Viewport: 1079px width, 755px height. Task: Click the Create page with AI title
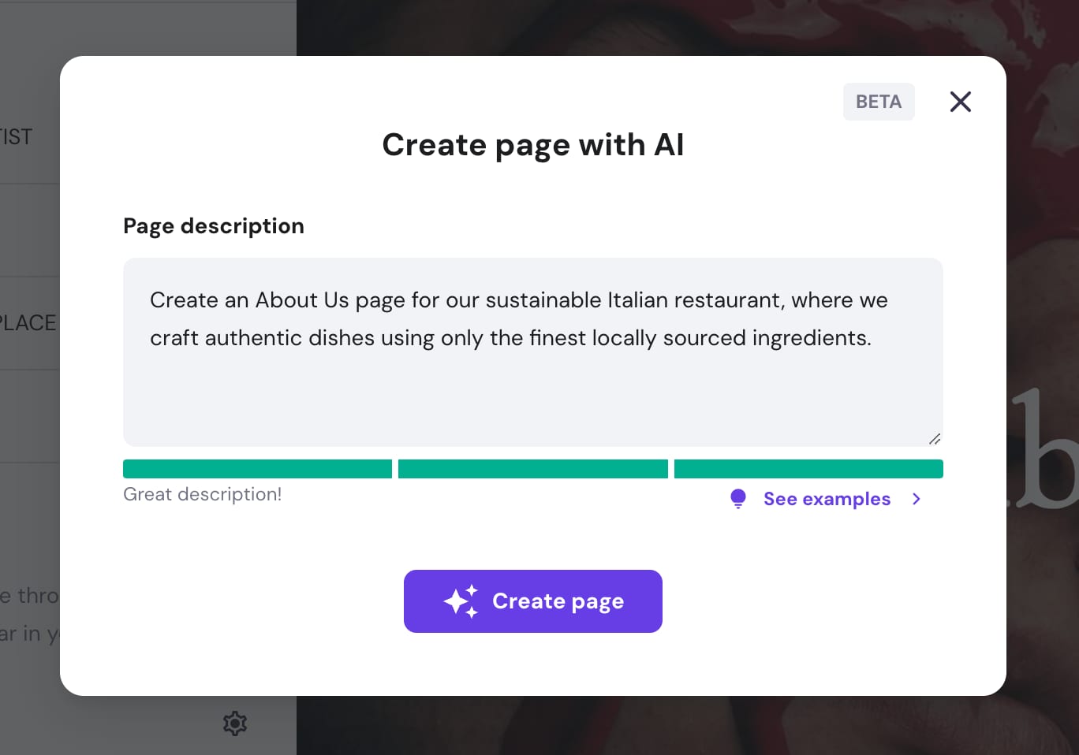coord(532,145)
